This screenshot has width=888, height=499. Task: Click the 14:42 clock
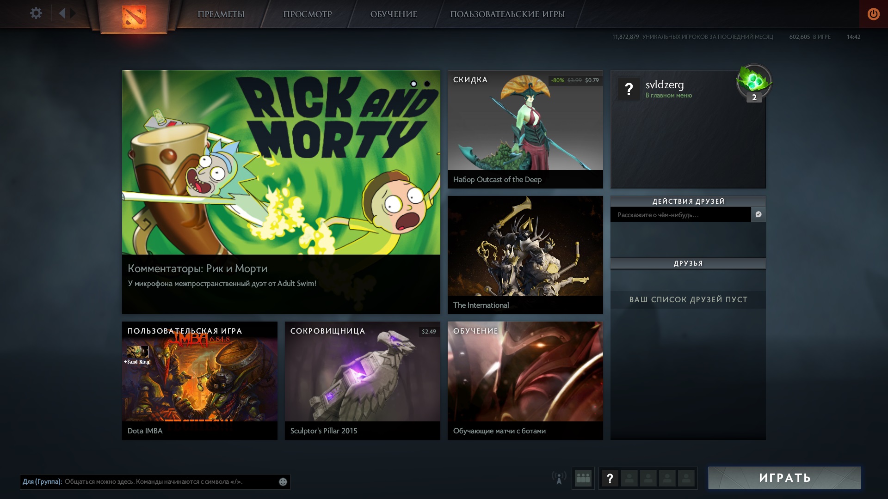[x=853, y=37]
